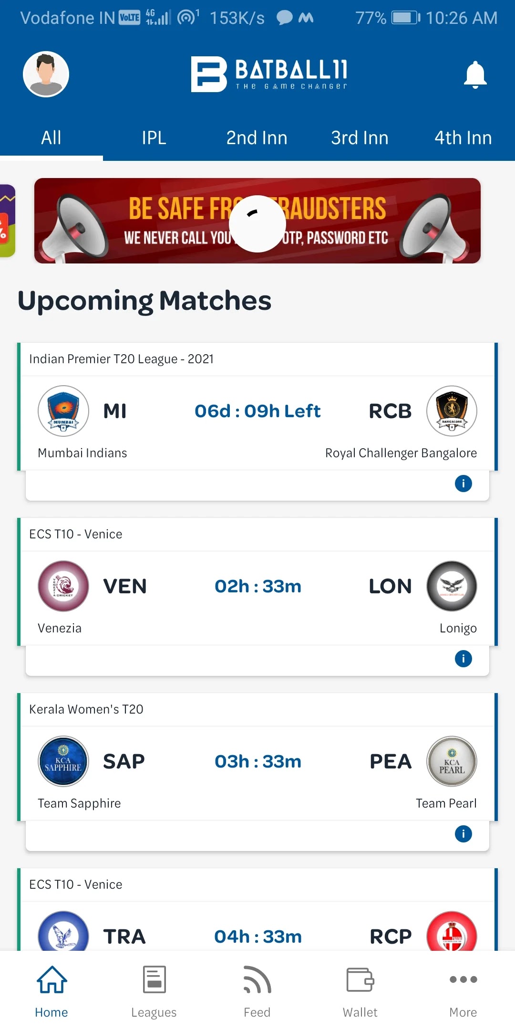Viewport: 515px width, 1031px height.
Task: Tap the Mumbai Indians team logo
Action: point(63,411)
